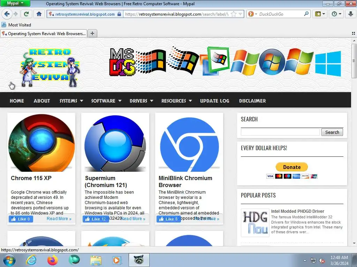Open the UPDATE LOG navigation item
The image size is (357, 267).
pos(214,101)
